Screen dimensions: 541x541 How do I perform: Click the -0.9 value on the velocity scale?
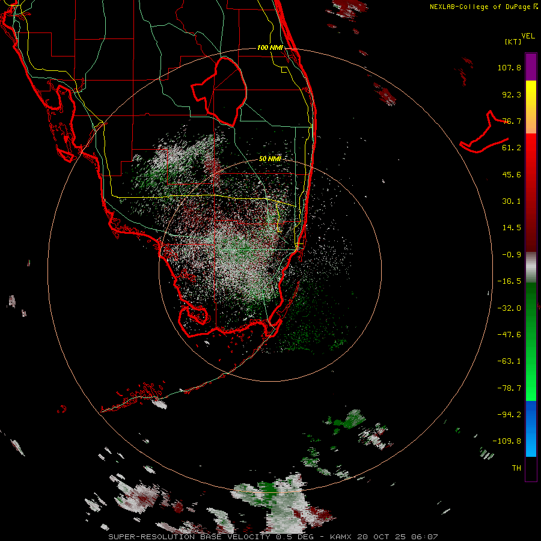(x=512, y=255)
